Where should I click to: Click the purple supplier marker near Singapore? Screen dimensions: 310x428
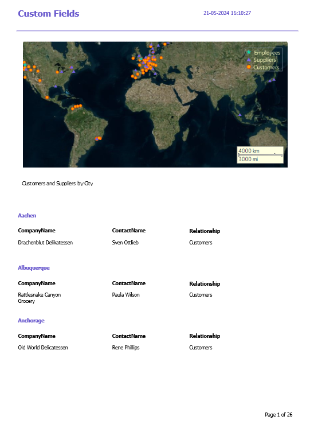[240, 115]
